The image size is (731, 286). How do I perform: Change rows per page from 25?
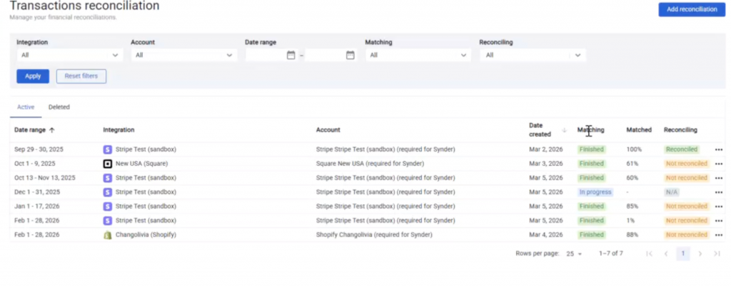click(574, 254)
